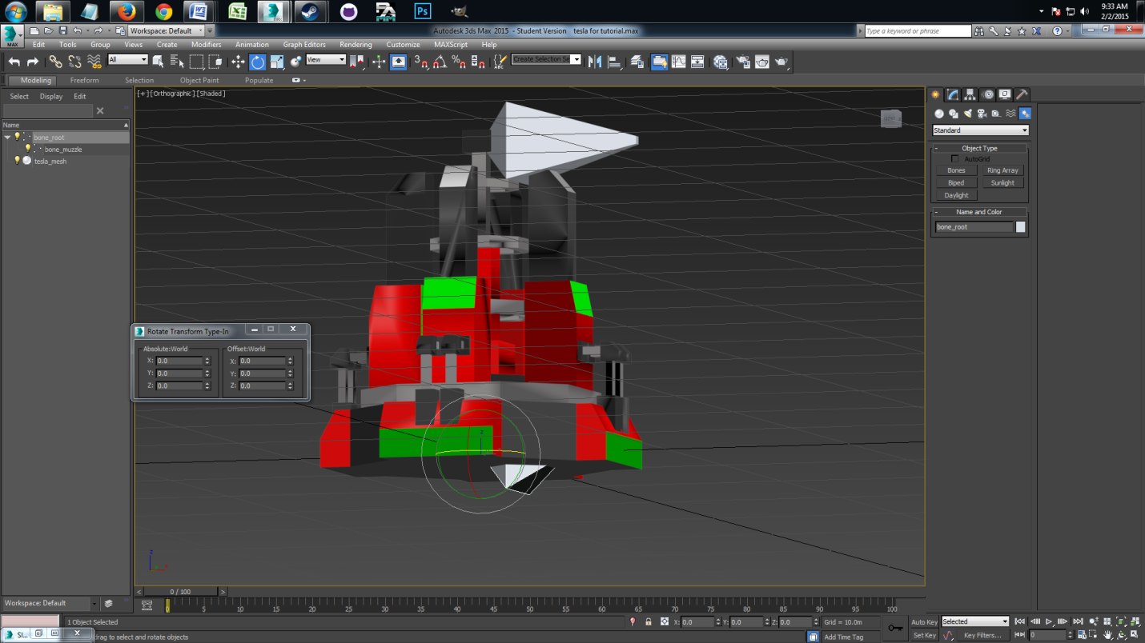The width and height of the screenshot is (1145, 643).
Task: Click the Select and Place tool
Action: [x=295, y=62]
